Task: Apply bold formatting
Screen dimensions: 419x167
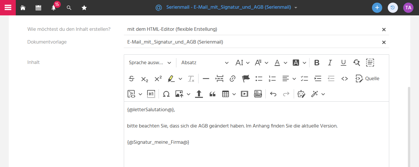Action: (317, 62)
